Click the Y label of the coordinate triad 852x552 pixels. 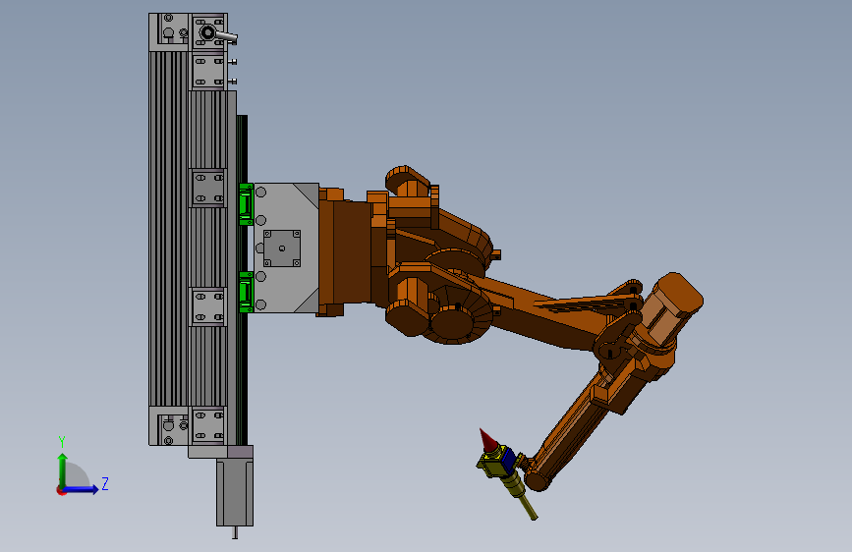(x=62, y=442)
